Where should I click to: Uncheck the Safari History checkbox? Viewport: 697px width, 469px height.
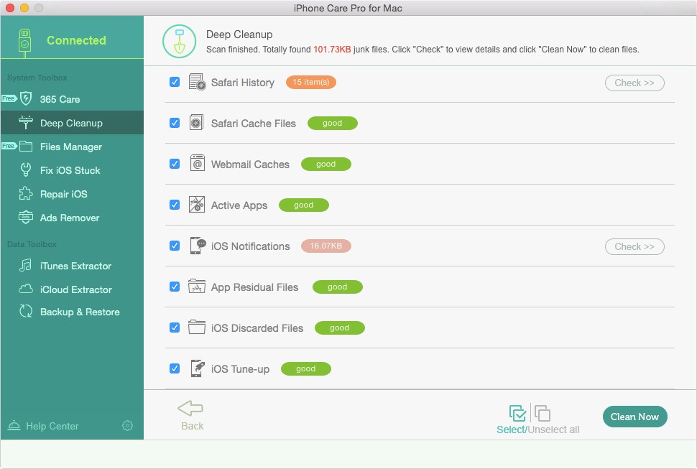(x=175, y=82)
